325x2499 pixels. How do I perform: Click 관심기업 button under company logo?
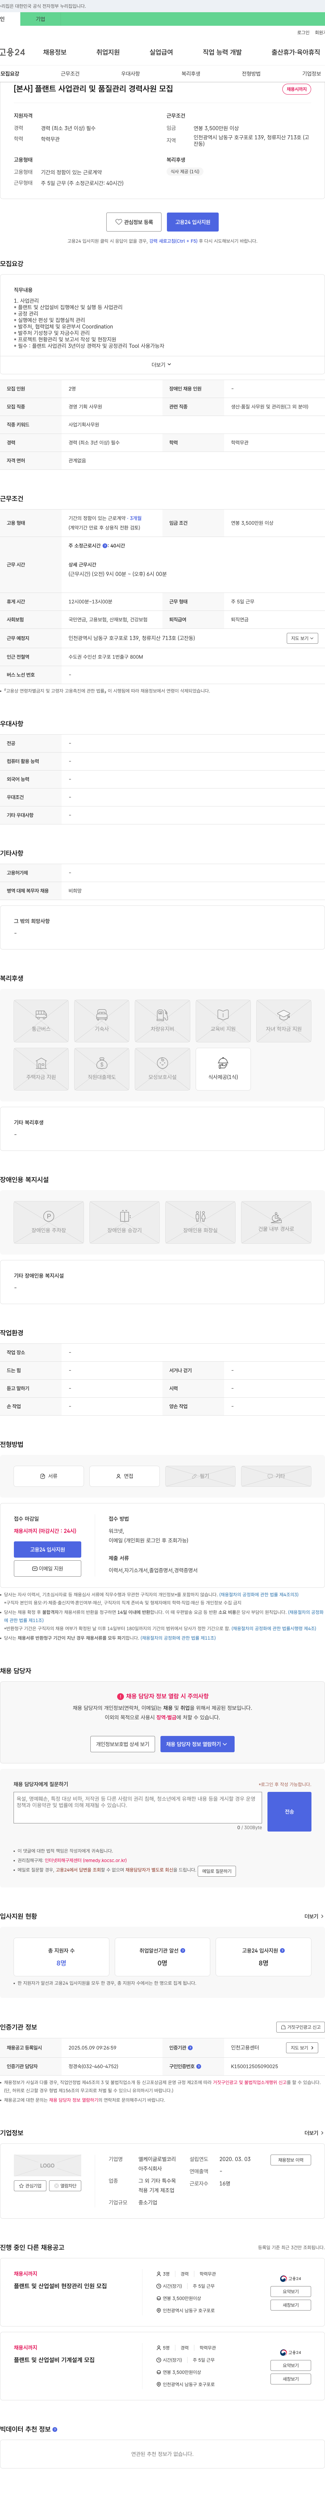click(x=30, y=2186)
